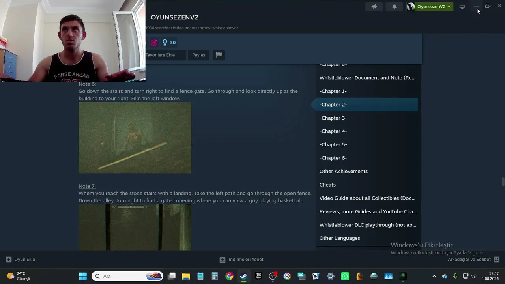The width and height of the screenshot is (505, 284).
Task: Open Arkadaşlar ve Sohbet friends icon
Action: tap(497, 260)
